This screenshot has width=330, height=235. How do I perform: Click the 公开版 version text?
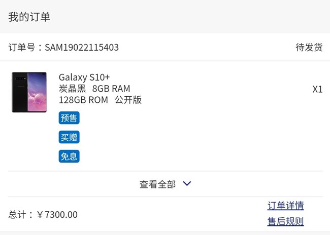pos(128,100)
